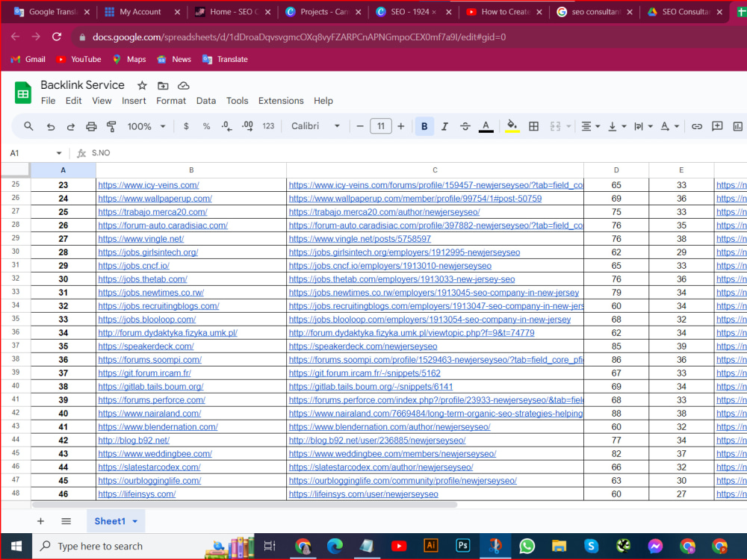Image resolution: width=747 pixels, height=560 pixels.
Task: Open Windows Start menu
Action: (16, 547)
